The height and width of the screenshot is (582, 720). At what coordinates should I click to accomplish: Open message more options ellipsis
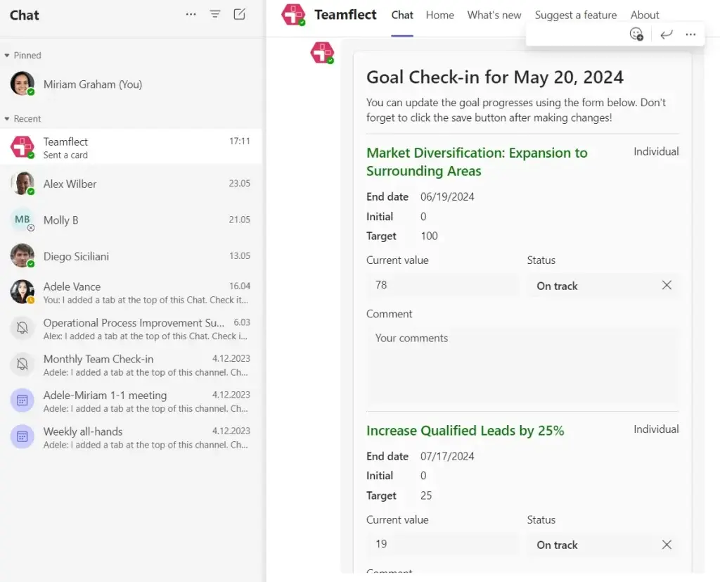point(690,34)
